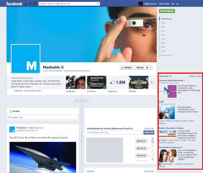The image size is (203, 173).
Task: Open the Hakkında link
Action: [18, 91]
